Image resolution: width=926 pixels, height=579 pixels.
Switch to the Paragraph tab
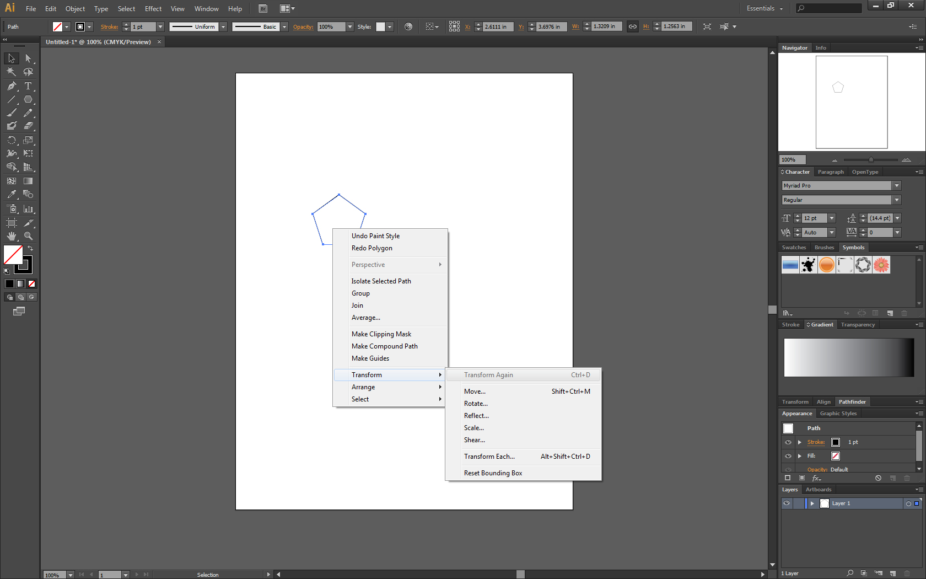pyautogui.click(x=831, y=171)
